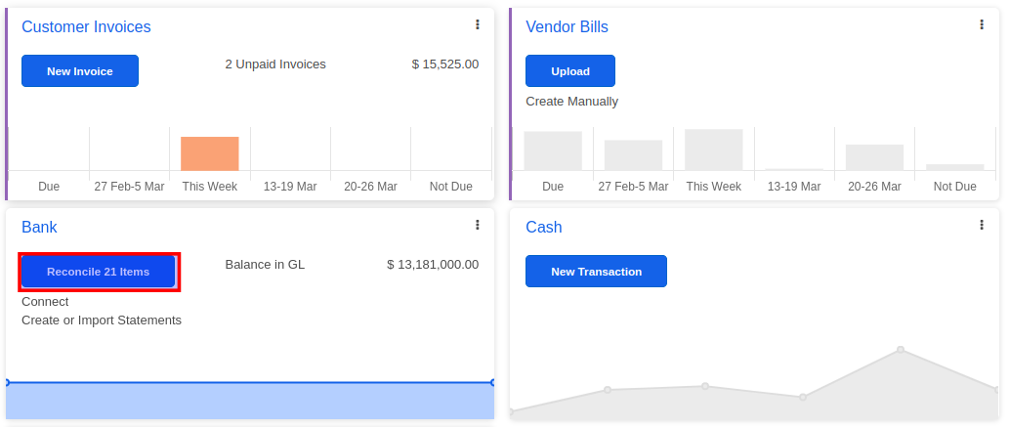Click the orange This Week invoice bar
The width and height of the screenshot is (1009, 427).
209,153
